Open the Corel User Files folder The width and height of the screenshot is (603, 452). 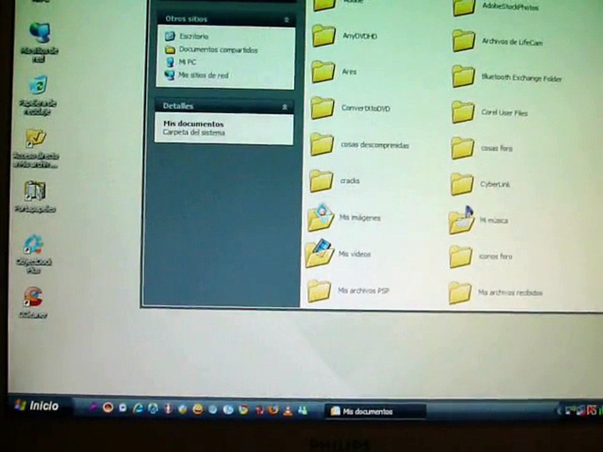pos(489,112)
